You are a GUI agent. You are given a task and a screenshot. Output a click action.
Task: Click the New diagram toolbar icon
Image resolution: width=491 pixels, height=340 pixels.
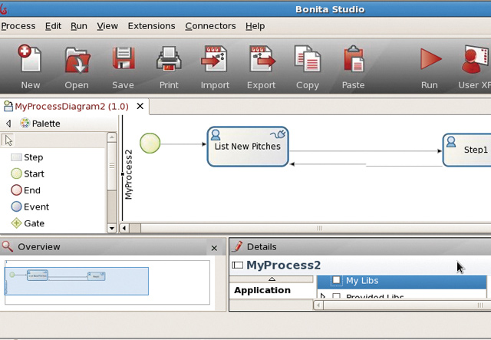click(29, 58)
